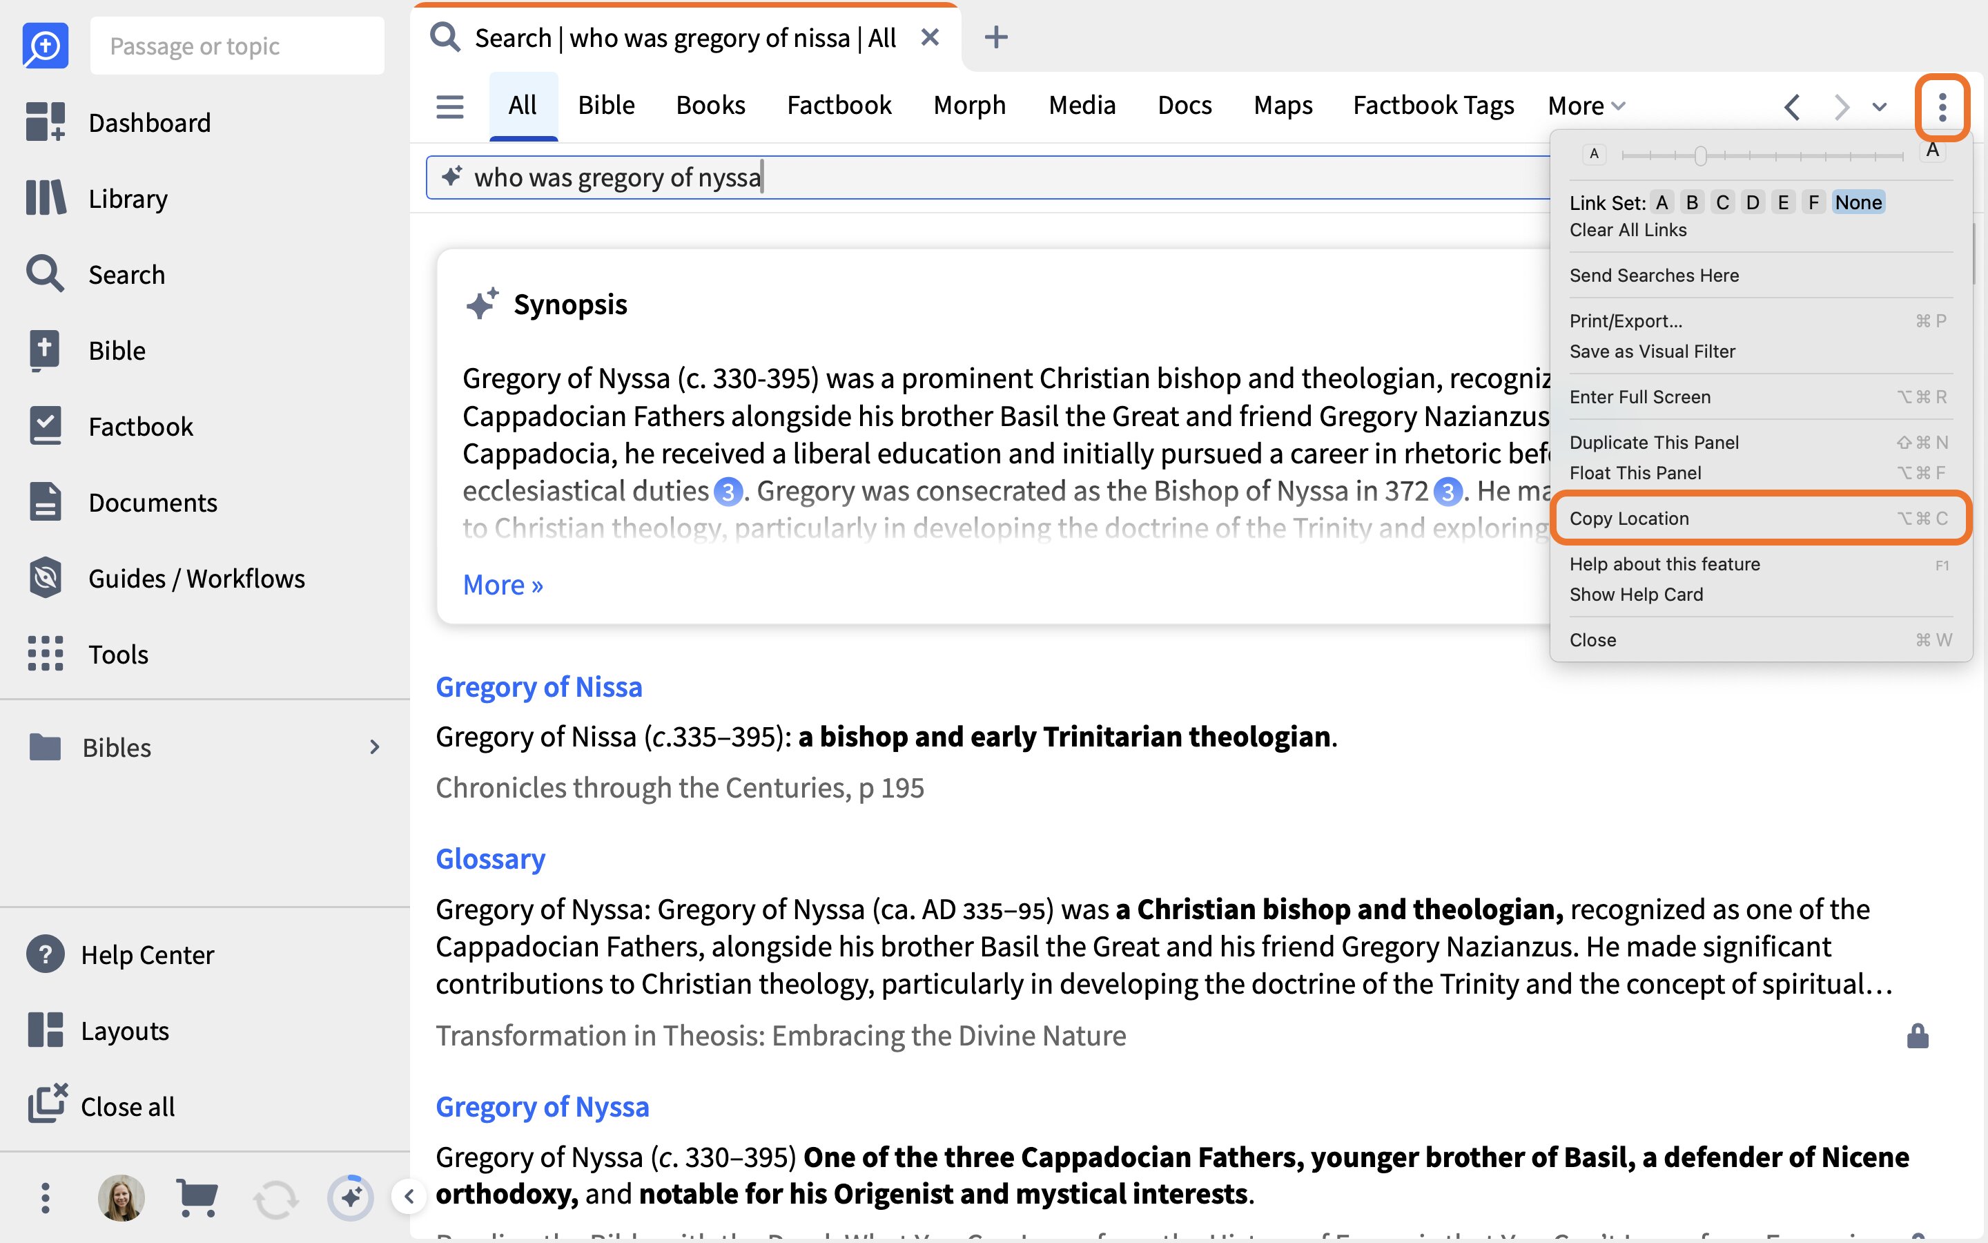Open the Dashboard icon in sidebar
This screenshot has height=1243, width=1988.
[45, 122]
